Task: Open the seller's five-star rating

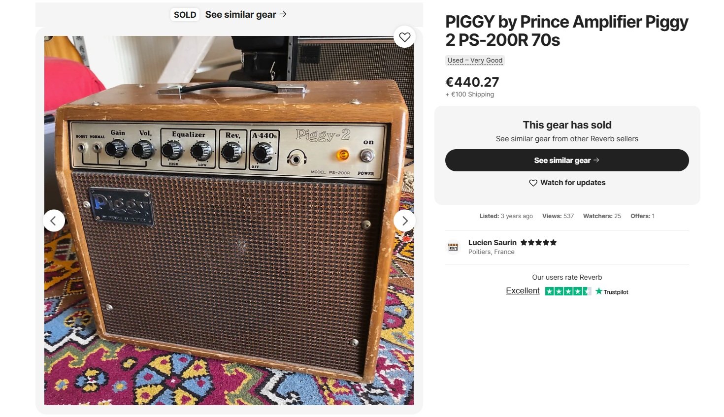Action: coord(538,242)
